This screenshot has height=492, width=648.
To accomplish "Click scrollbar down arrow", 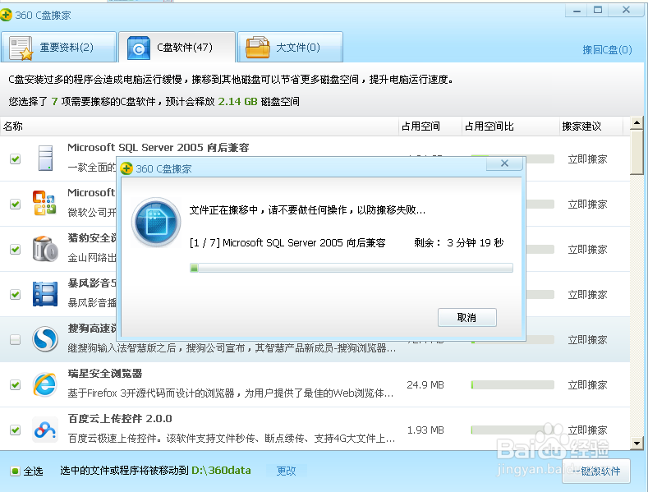I will click(x=637, y=444).
